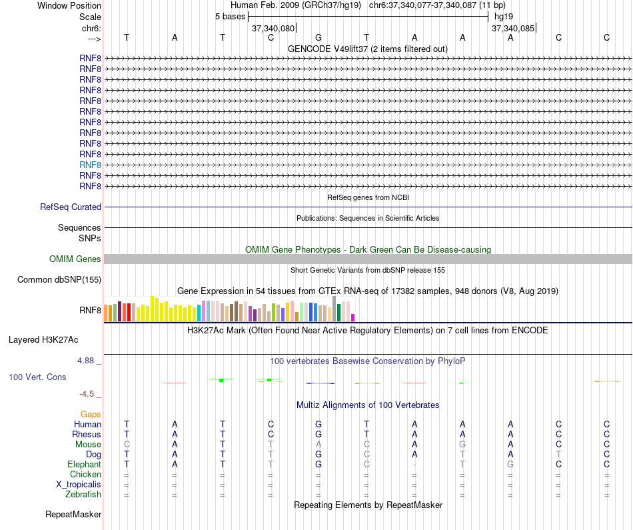The image size is (633, 530).
Task: Click the gray OMIM Genes item bar
Action: pyautogui.click(x=368, y=259)
